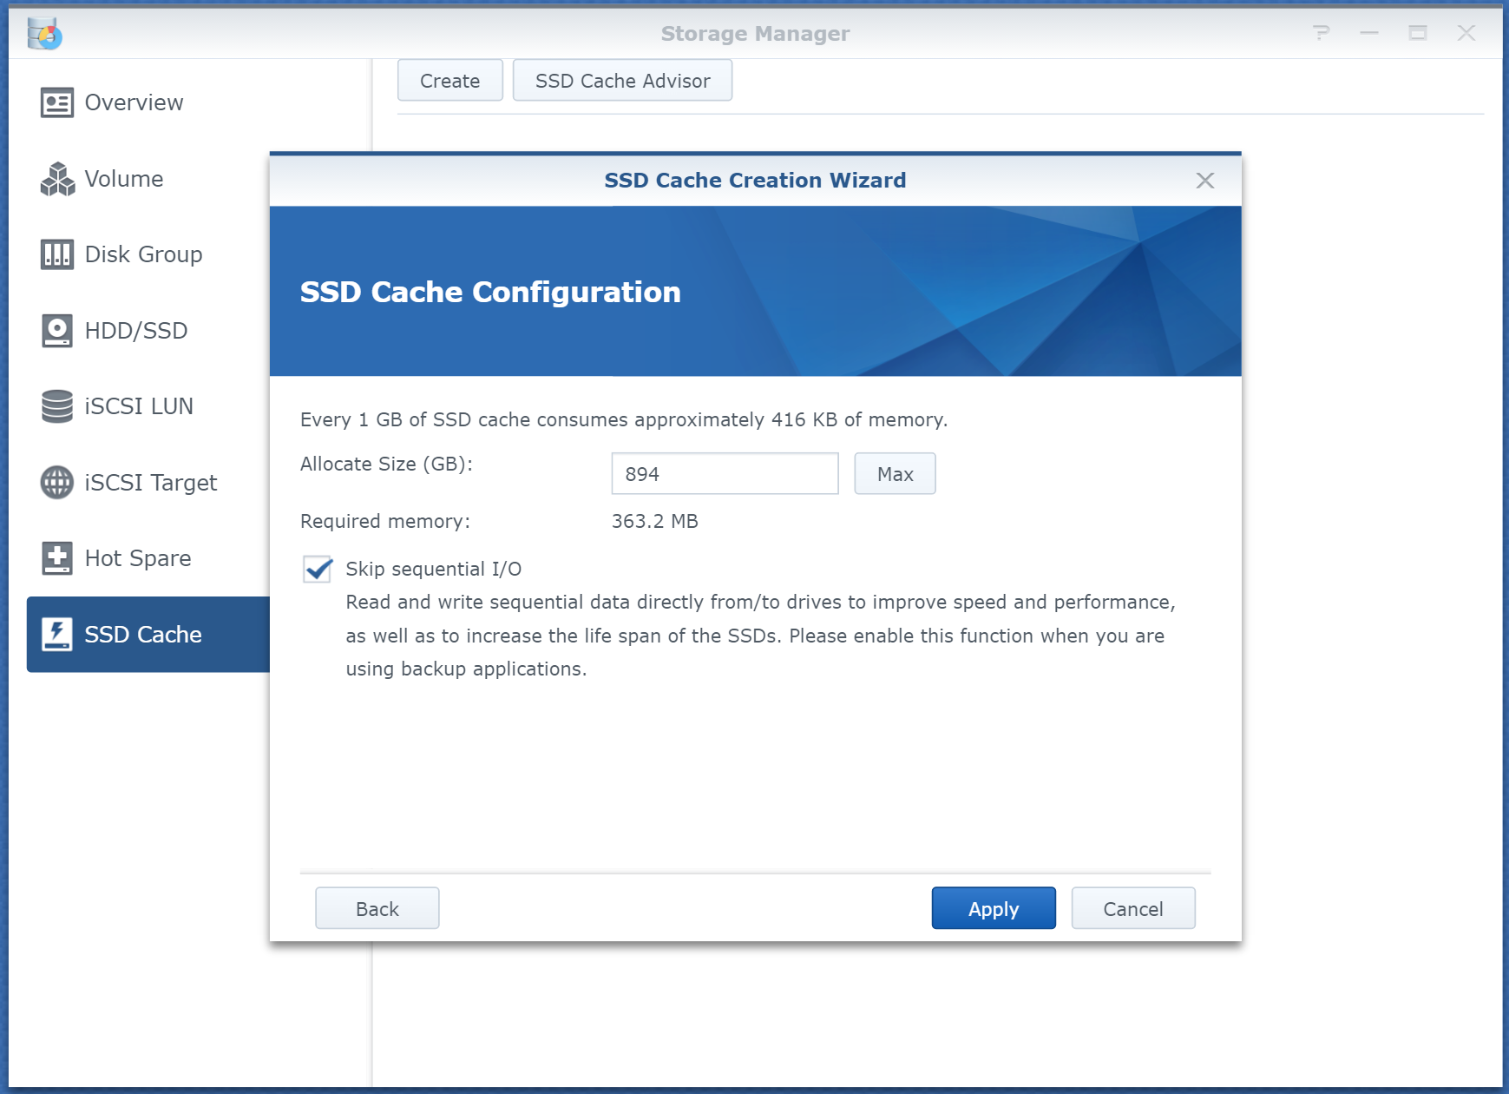Click the 363.2 MB required memory value
Screen dimensions: 1509x1094
click(x=655, y=522)
